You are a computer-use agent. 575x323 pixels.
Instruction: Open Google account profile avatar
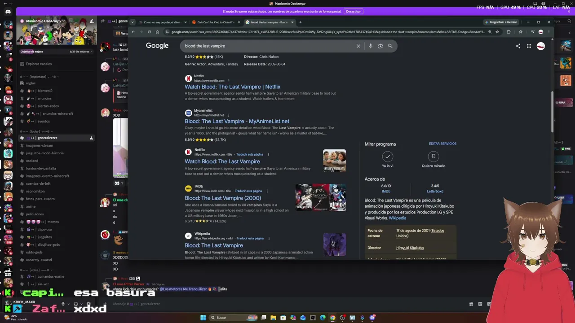point(541,46)
